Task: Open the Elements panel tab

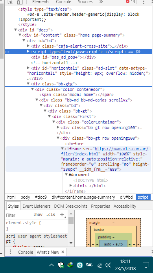Action: pos(41,2)
